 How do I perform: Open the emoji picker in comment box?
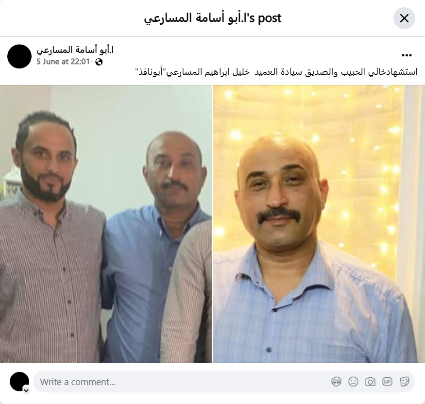(x=353, y=382)
